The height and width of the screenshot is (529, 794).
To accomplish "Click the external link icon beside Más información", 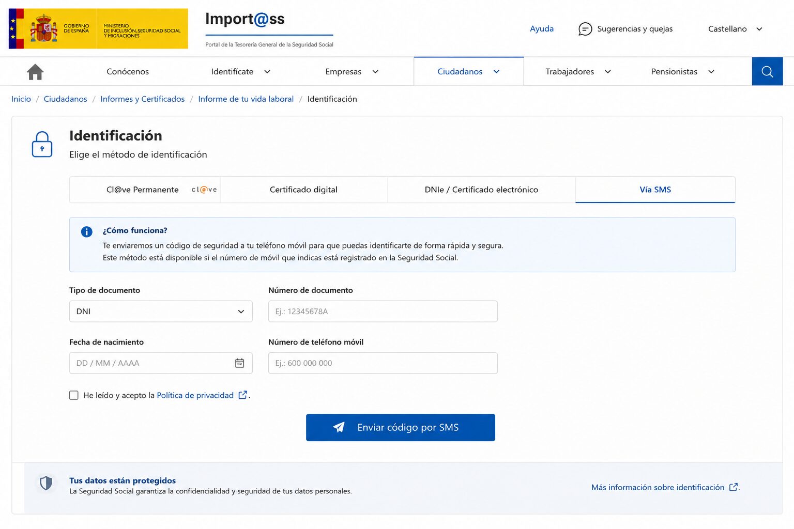I will (x=733, y=487).
